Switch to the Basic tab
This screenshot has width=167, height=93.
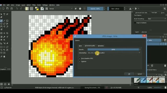(80, 46)
